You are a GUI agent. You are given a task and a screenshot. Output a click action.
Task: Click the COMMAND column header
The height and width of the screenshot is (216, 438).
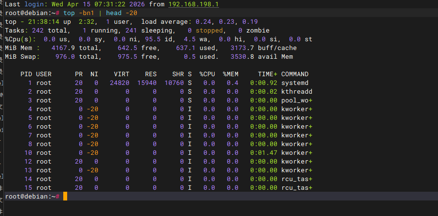coord(295,74)
